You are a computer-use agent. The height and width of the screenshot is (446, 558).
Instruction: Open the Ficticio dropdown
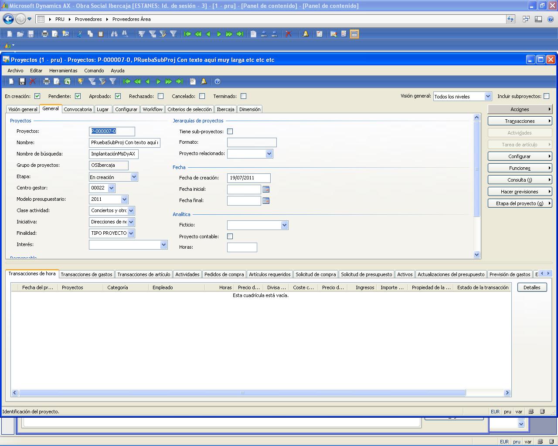[284, 225]
